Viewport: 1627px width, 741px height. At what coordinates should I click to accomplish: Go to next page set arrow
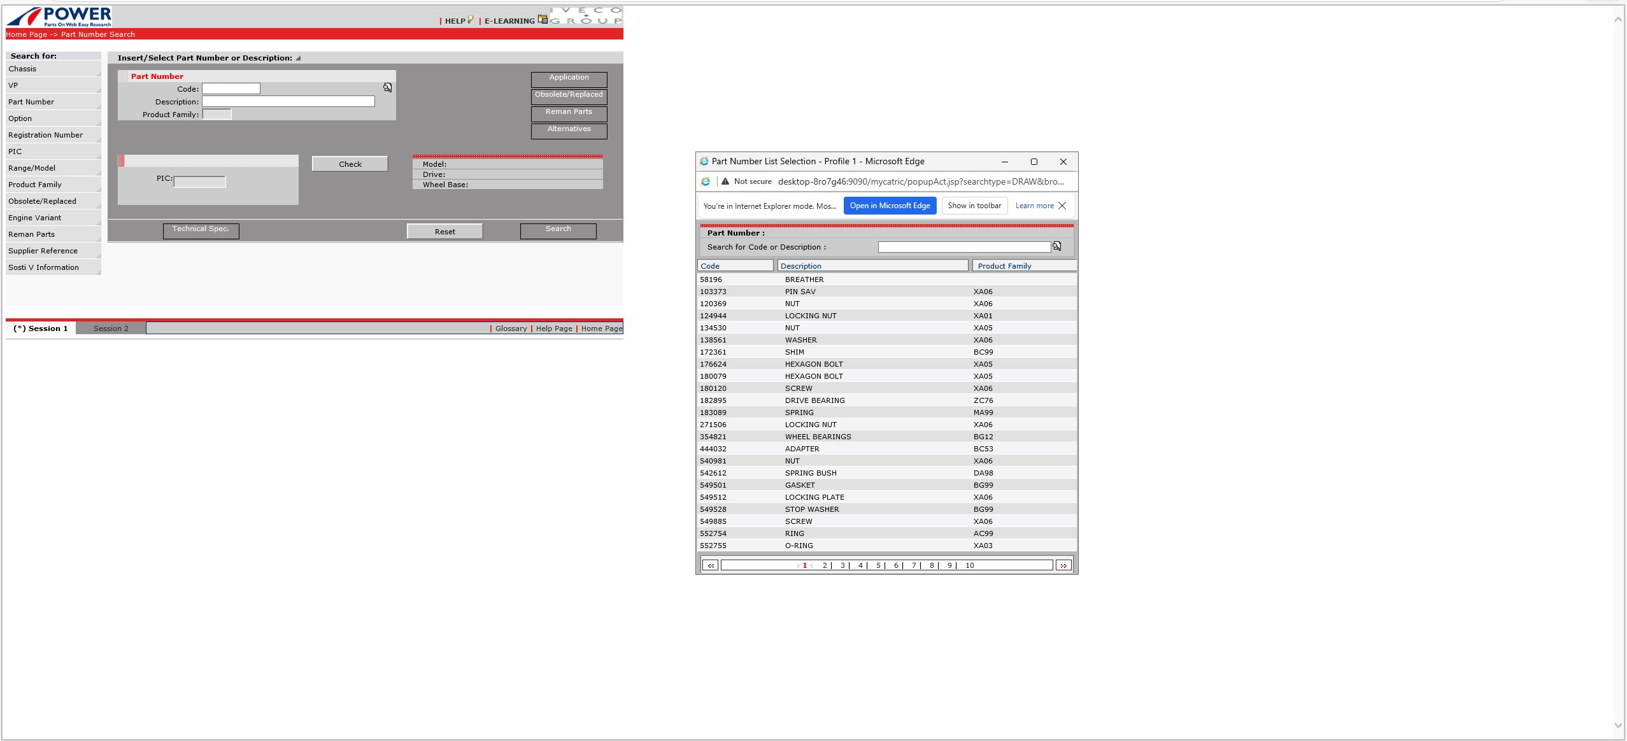pyautogui.click(x=1063, y=565)
